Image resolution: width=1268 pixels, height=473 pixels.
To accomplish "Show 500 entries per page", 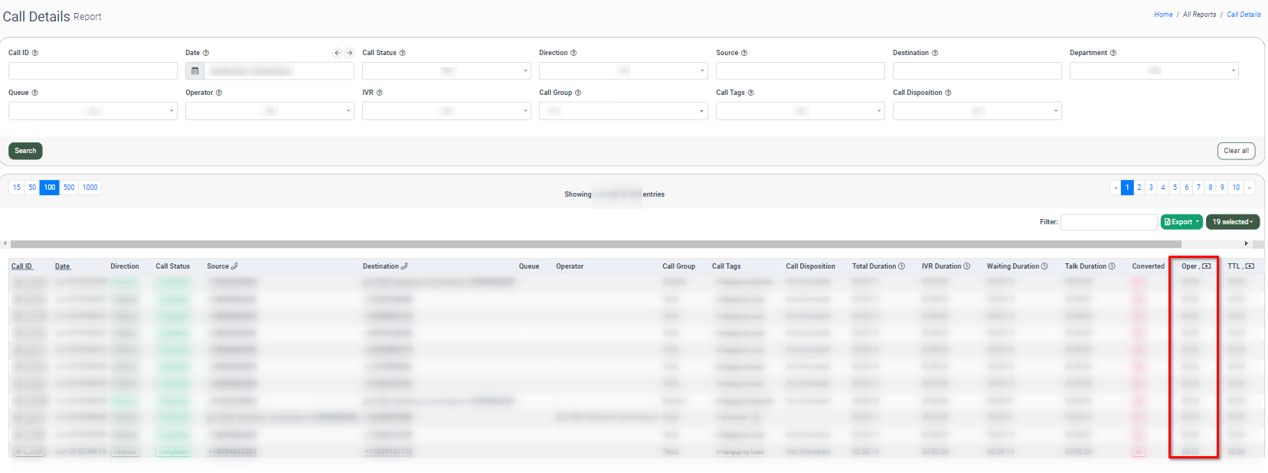I will (x=69, y=188).
